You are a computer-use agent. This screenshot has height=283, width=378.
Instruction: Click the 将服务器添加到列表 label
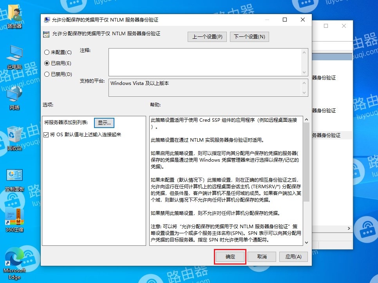click(x=66, y=123)
